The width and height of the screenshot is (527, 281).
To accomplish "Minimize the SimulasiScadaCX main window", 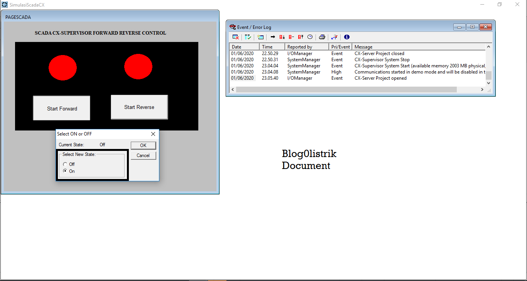I will tap(482, 4).
